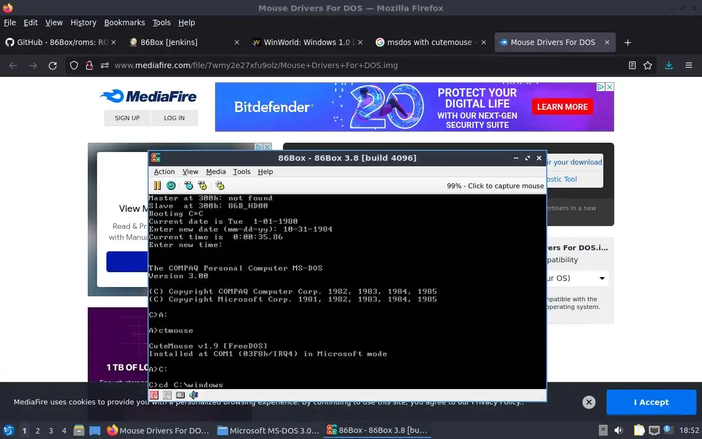Viewport: 702px width, 439px height.
Task: Open Microsoft MS-DOS 3.0 taskbar window
Action: pos(268,431)
